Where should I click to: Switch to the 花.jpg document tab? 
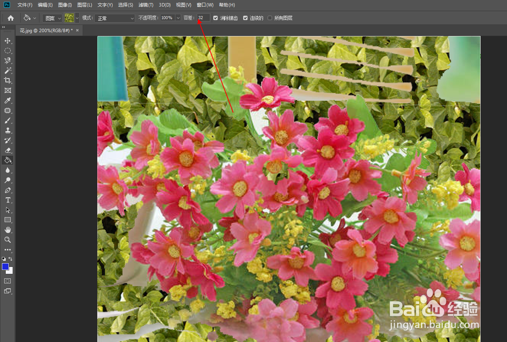click(x=46, y=30)
